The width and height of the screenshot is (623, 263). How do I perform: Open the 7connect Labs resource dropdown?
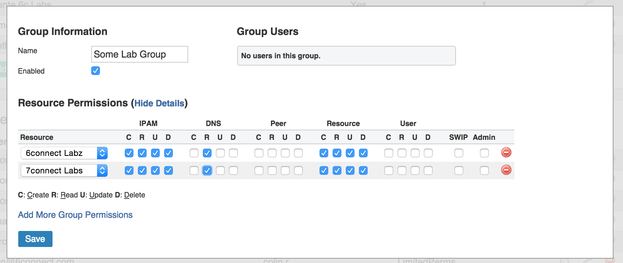64,170
